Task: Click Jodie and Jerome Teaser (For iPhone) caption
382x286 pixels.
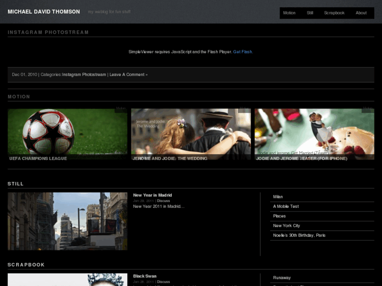Action: 302,158
